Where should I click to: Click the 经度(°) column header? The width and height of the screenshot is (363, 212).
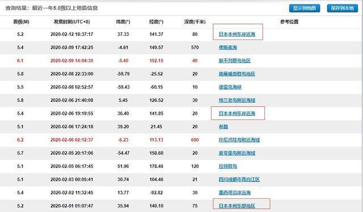click(x=157, y=22)
